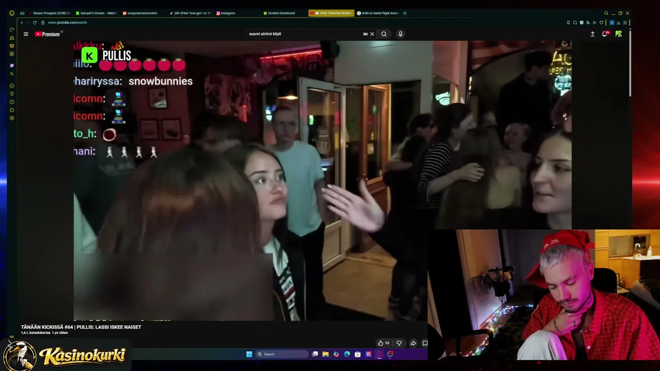Switch to the tallinn to tsekki flight tab
660x371 pixels.
click(378, 13)
